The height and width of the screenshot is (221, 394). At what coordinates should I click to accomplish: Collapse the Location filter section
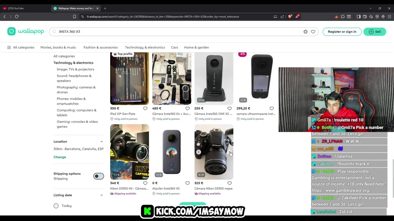(x=102, y=142)
